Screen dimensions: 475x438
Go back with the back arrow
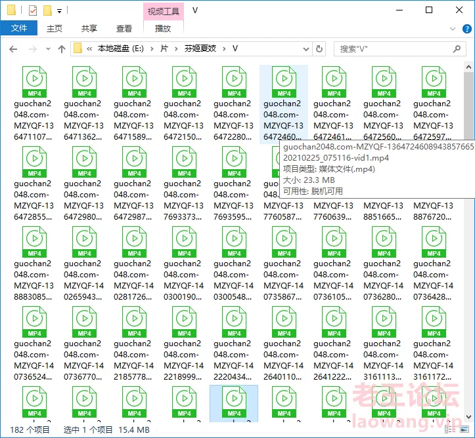[13, 49]
